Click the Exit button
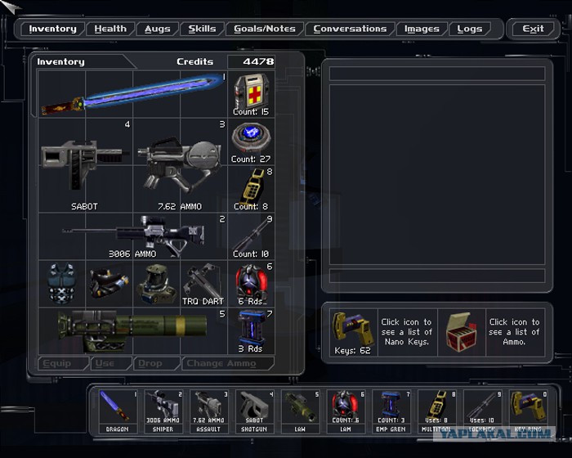 pyautogui.click(x=533, y=29)
